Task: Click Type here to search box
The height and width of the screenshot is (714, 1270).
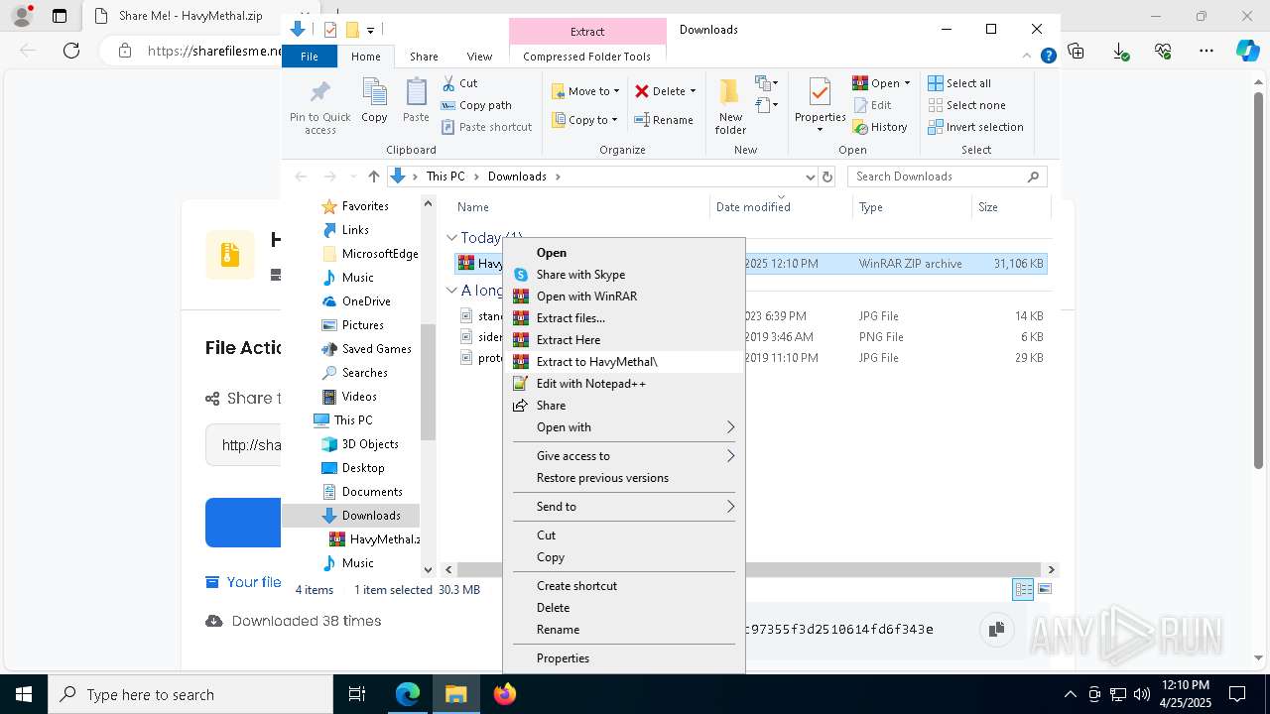Action: (190, 694)
